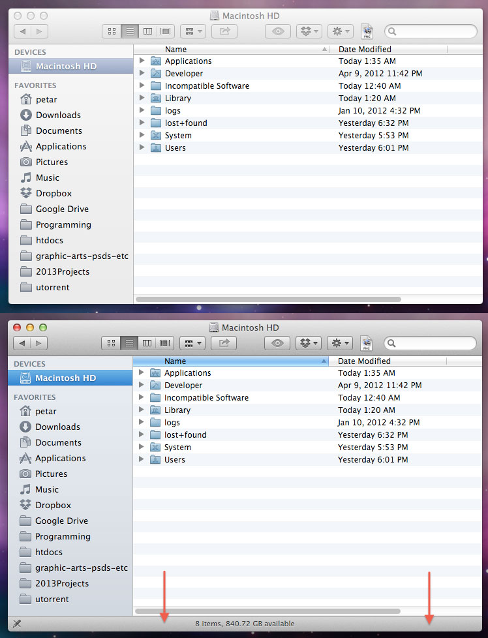
Task: Expand the System folder in the lower window list
Action: coord(141,447)
